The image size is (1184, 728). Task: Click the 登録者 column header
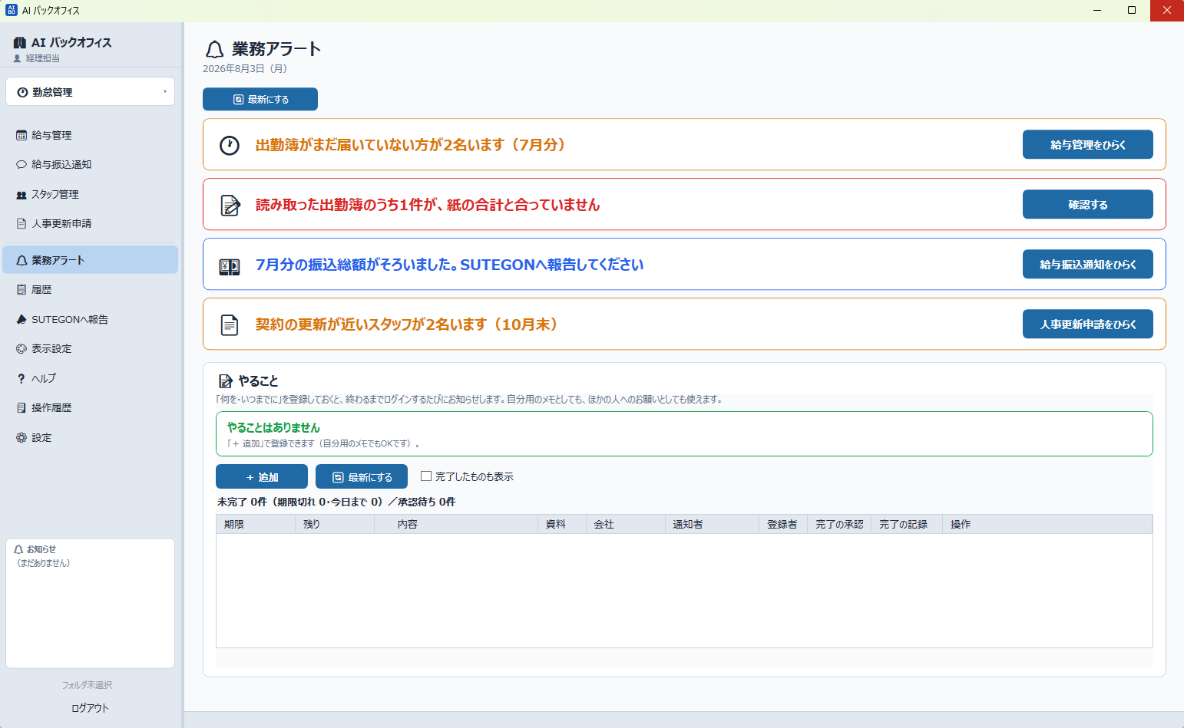point(783,524)
